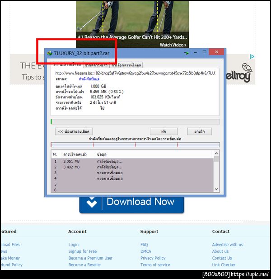The image size is (271, 279).
Task: Minimize the IDM download window
Action: 195,53
